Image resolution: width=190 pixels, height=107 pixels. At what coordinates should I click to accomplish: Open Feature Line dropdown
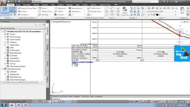pos(46,11)
